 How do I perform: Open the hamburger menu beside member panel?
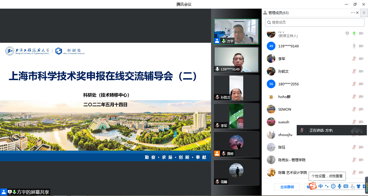point(364,13)
